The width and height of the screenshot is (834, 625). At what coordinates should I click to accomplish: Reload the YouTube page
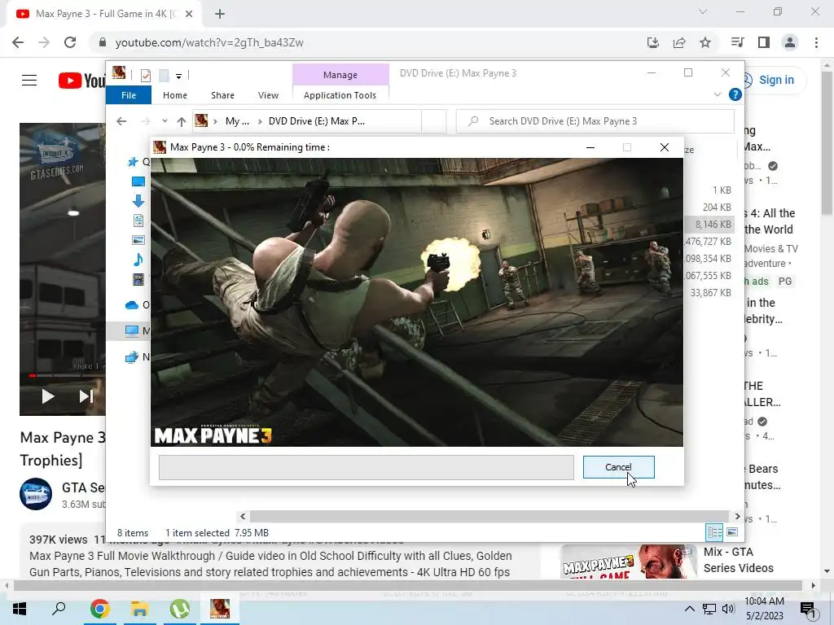[70, 42]
